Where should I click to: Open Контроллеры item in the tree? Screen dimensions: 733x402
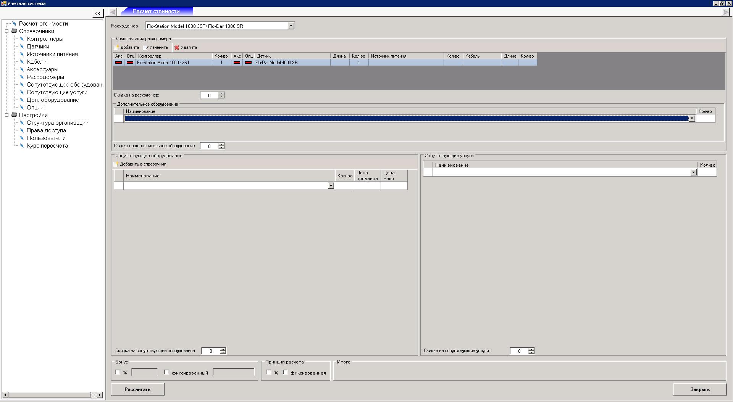(x=45, y=39)
